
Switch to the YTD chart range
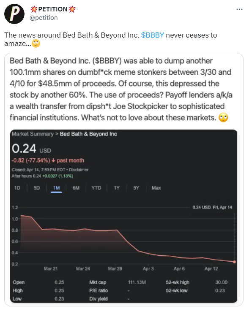pos(96,188)
